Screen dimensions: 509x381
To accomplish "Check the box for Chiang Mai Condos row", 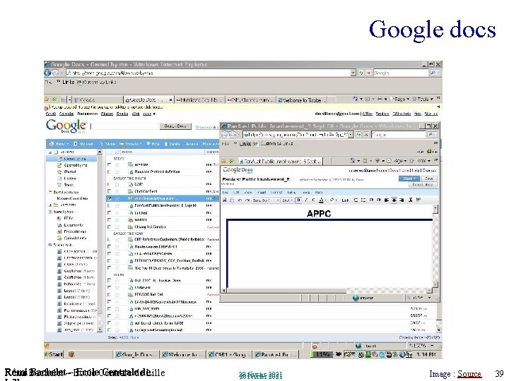I will (x=110, y=227).
